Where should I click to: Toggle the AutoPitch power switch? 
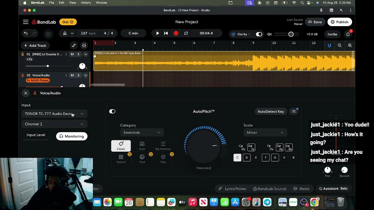pos(112,111)
